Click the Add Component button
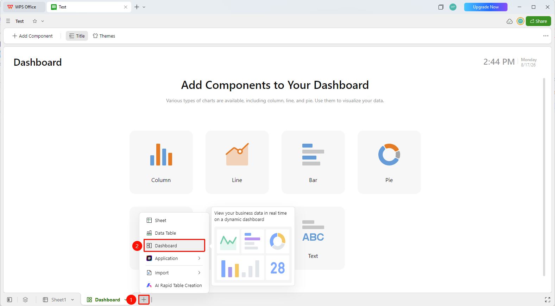This screenshot has height=306, width=555. 32,36
